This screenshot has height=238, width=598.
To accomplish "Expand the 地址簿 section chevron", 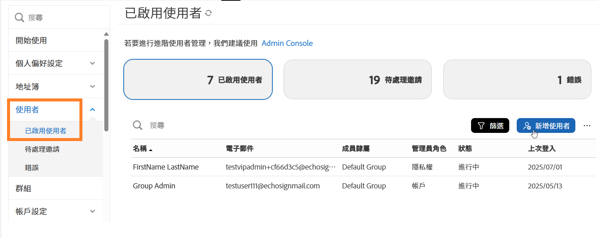I will [92, 87].
